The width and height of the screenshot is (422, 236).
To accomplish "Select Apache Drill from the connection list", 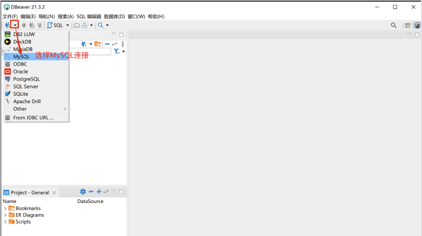I will point(36,101).
